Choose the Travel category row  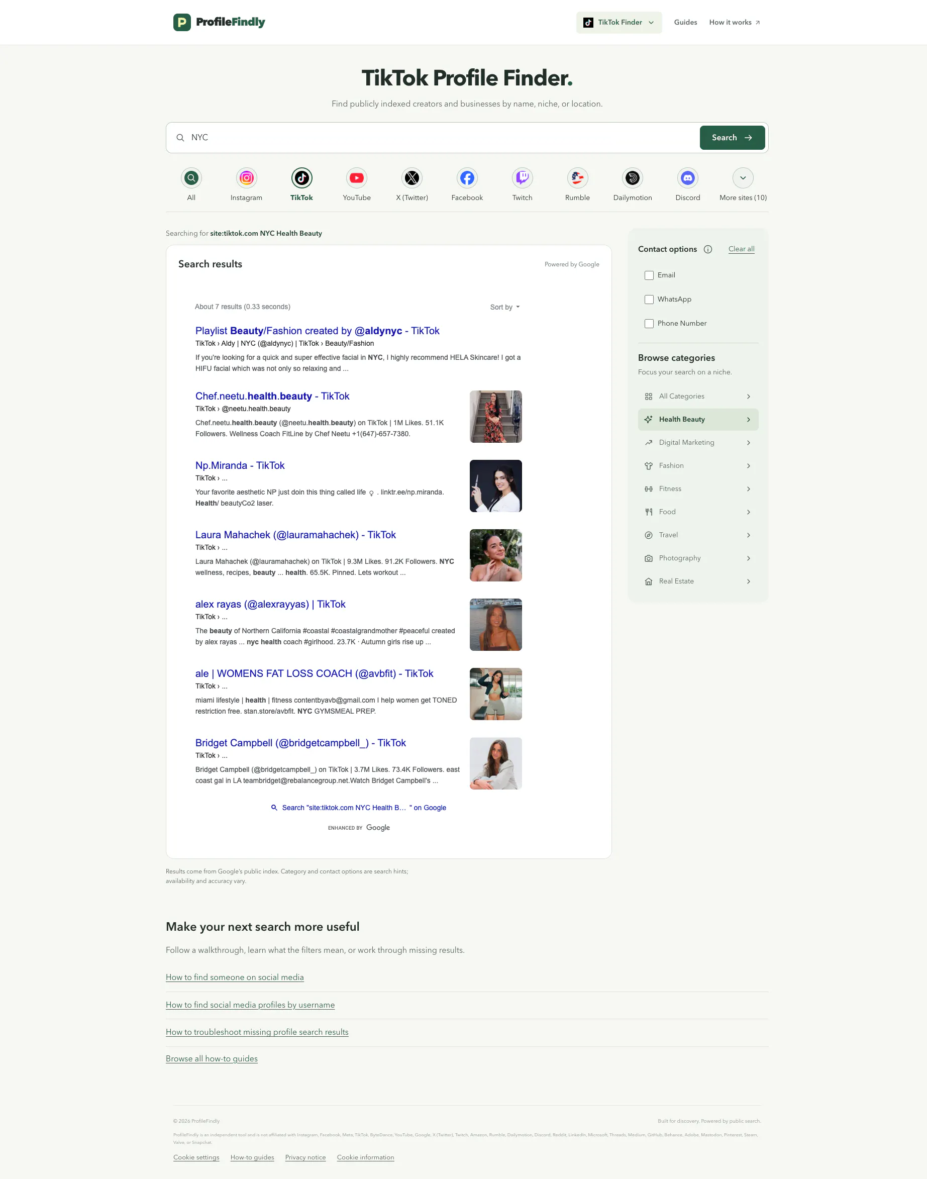click(698, 535)
